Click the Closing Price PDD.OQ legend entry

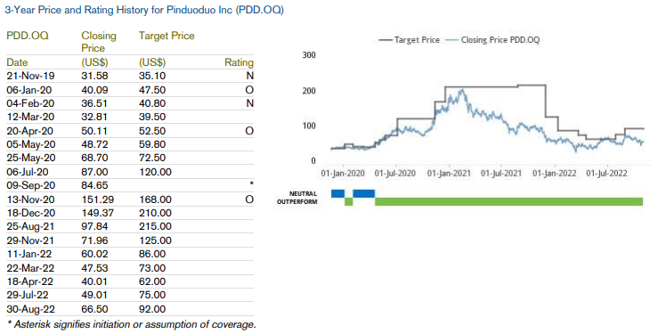[492, 40]
